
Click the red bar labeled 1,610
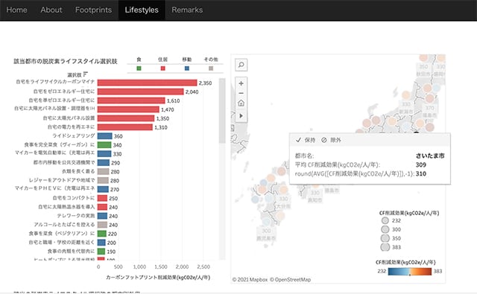coord(131,100)
